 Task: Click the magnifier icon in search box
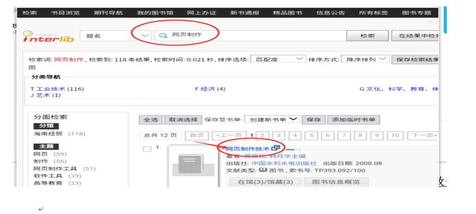163,36
